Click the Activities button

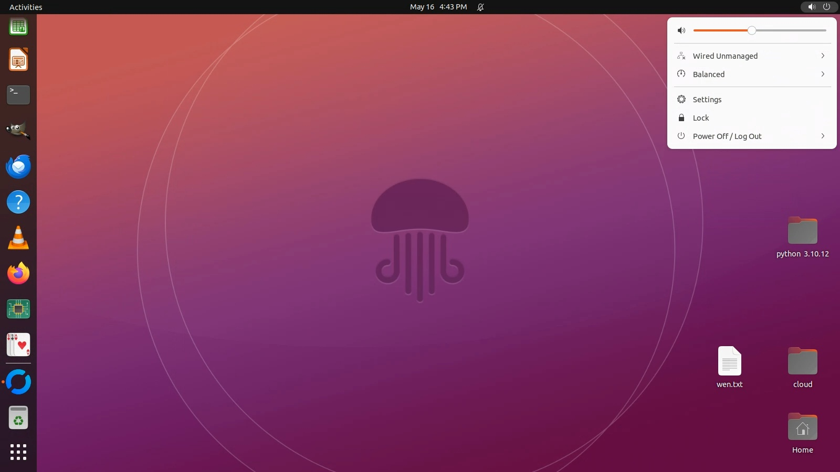pyautogui.click(x=26, y=7)
